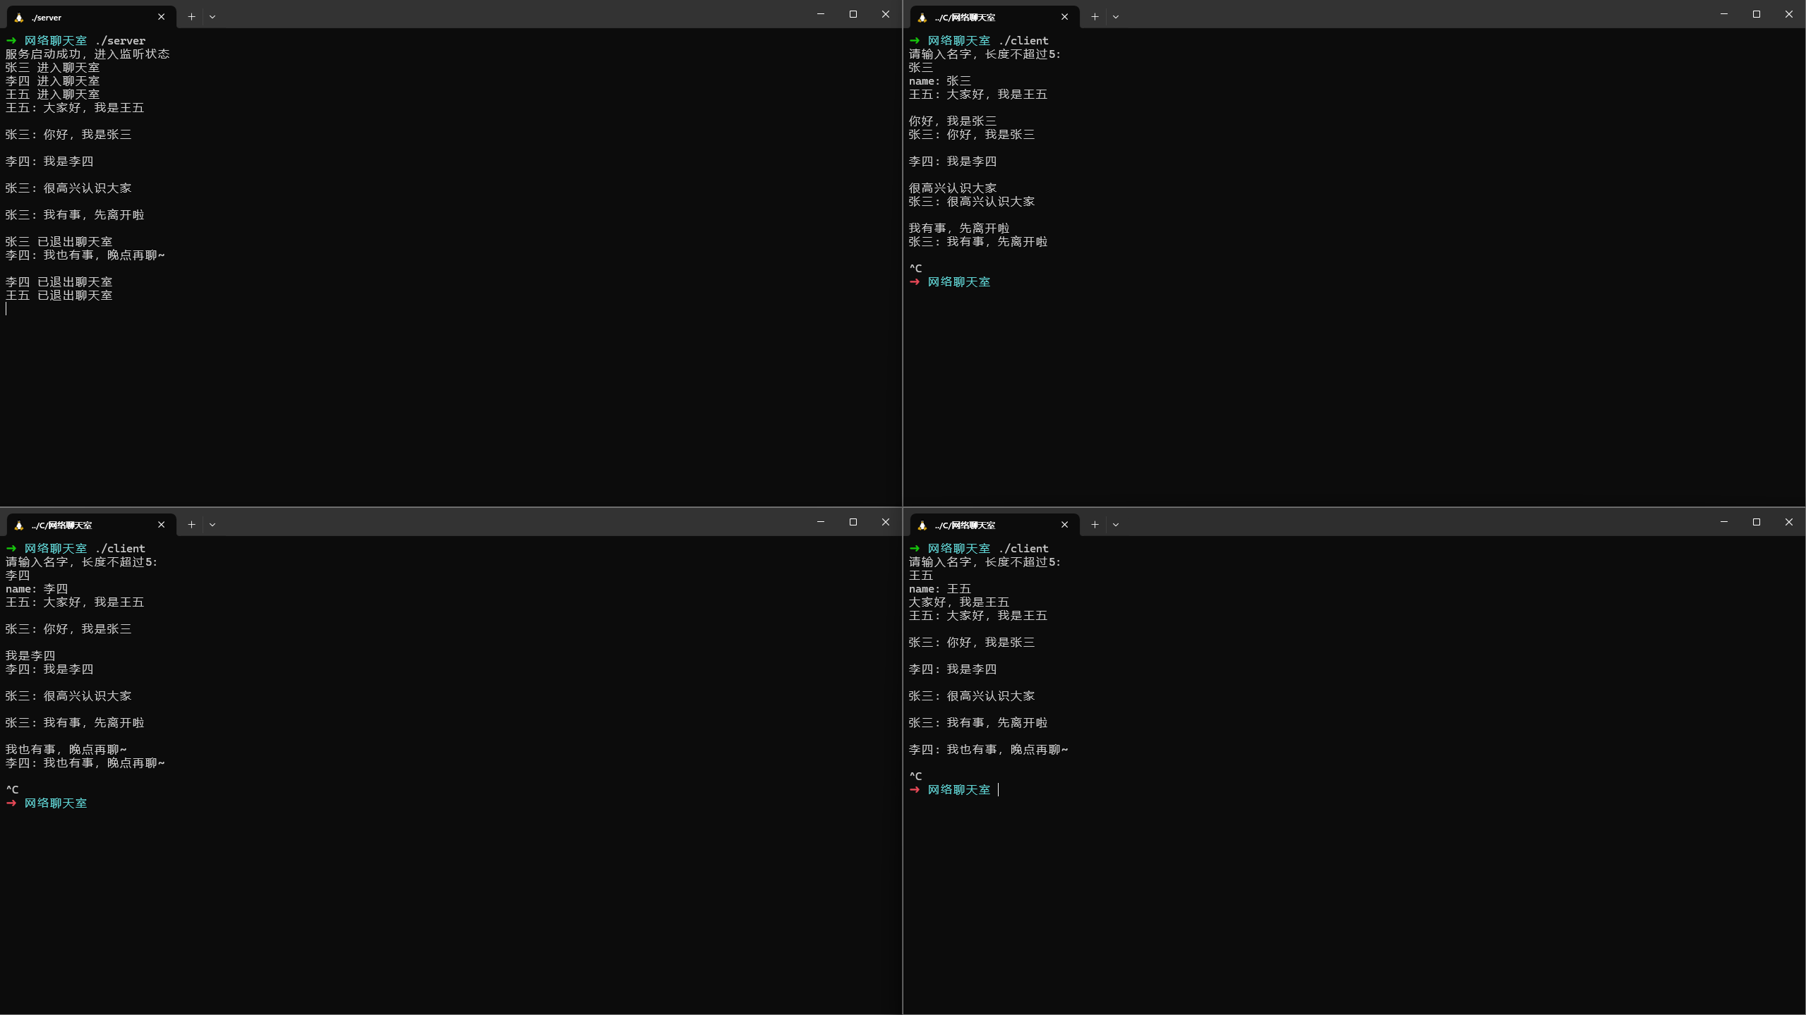Screen dimensions: 1806x1015
Task: Add a new tab in 王五 client terminal
Action: tap(1095, 525)
